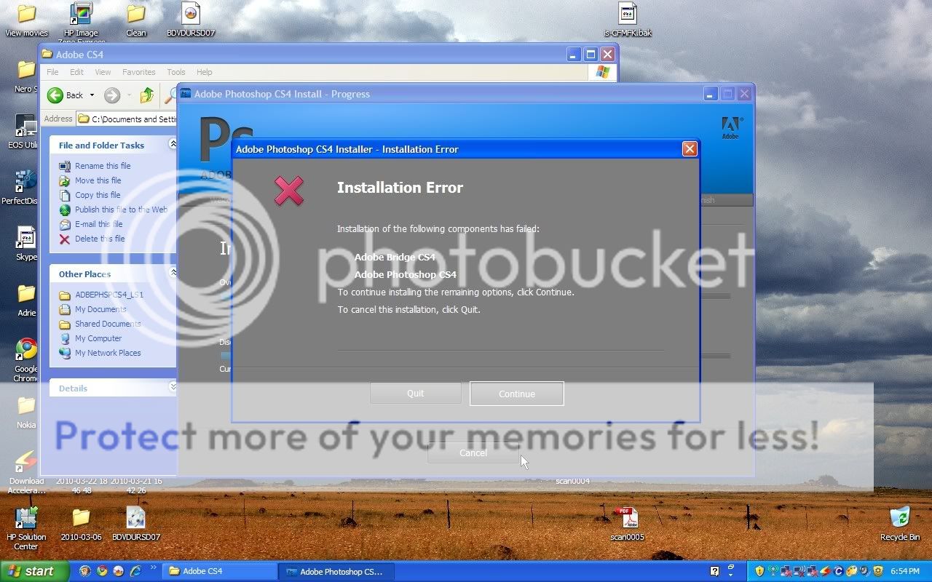This screenshot has height=582, width=932.
Task: Close the Installation Error dialog
Action: point(690,149)
